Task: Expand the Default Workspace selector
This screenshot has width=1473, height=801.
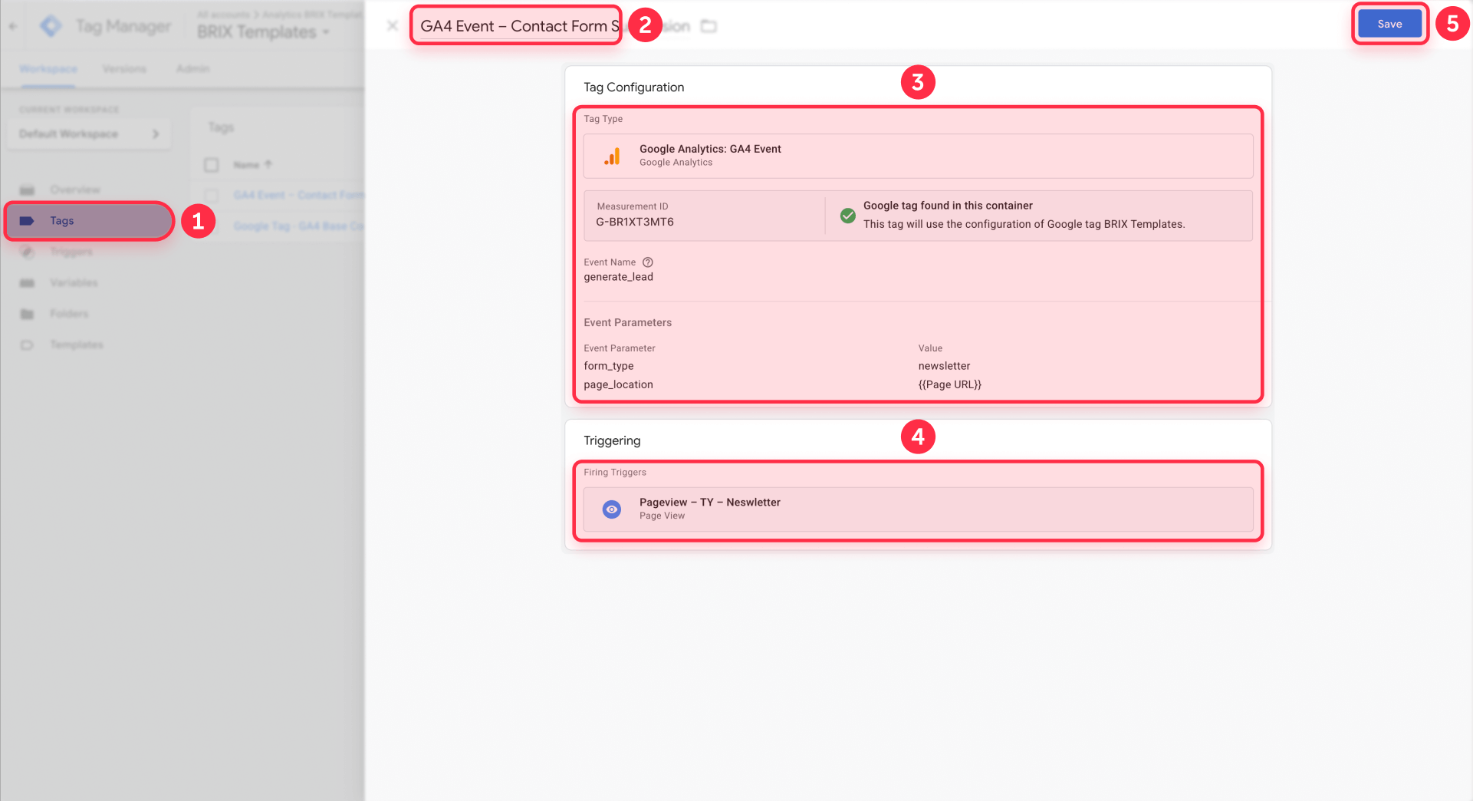Action: tap(89, 134)
